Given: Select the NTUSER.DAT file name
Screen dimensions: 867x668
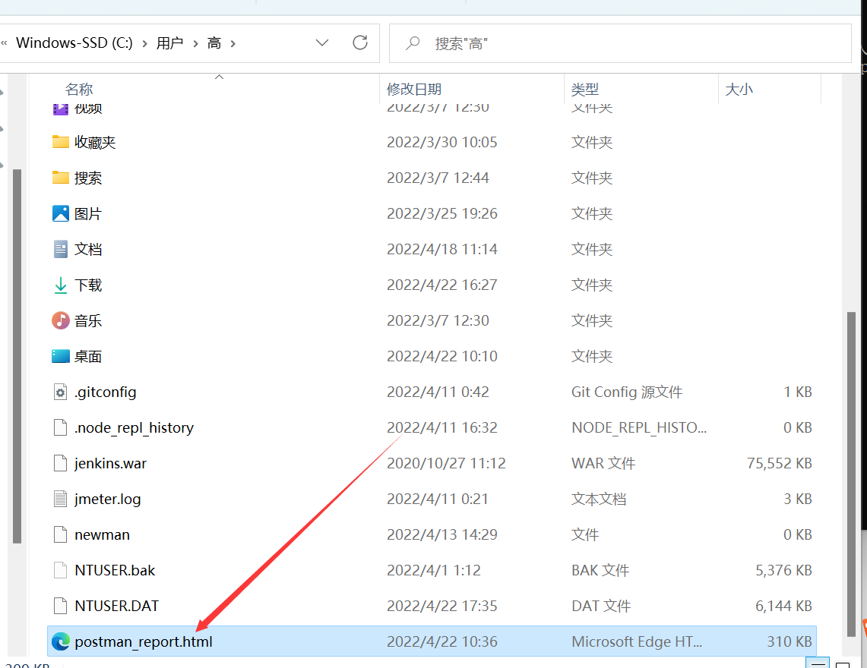Looking at the screenshot, I should click(x=117, y=606).
